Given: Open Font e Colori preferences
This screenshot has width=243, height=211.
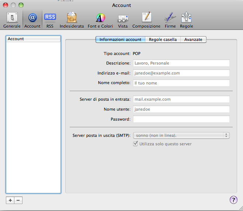Looking at the screenshot, I should click(100, 20).
